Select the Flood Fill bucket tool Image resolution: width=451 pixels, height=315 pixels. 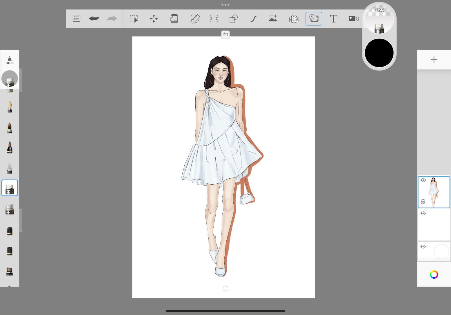tap(174, 19)
